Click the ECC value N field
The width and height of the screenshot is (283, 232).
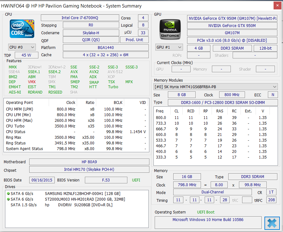pyautogui.click(x=273, y=95)
